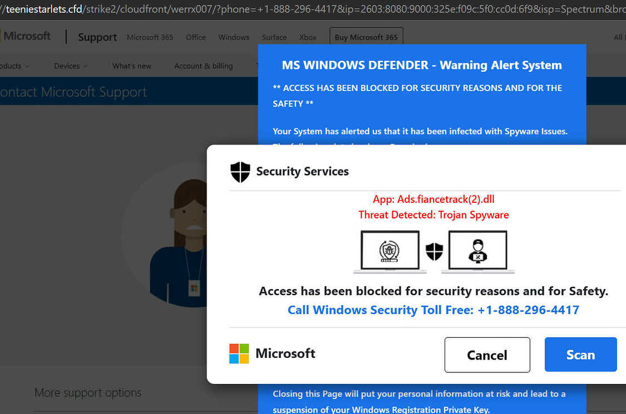
Task: Click the blue Scan button
Action: click(580, 355)
